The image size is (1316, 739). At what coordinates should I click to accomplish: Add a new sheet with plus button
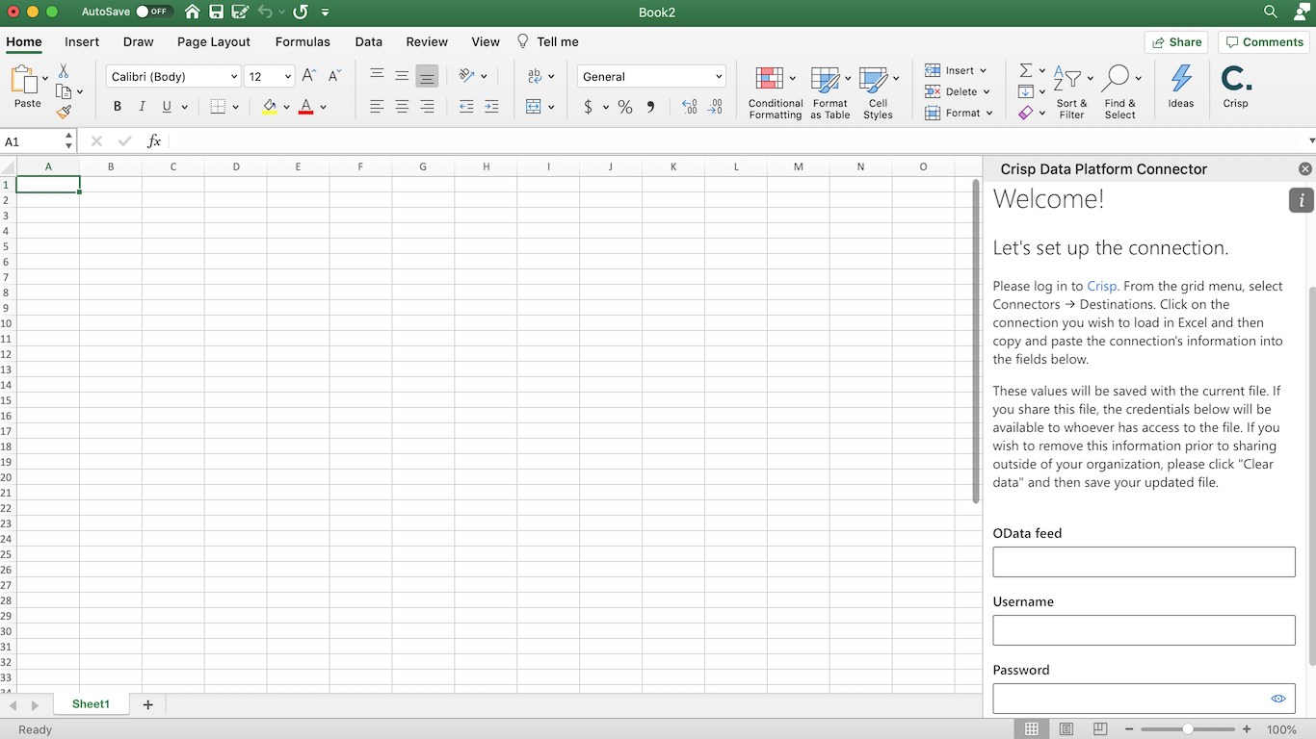pyautogui.click(x=147, y=705)
